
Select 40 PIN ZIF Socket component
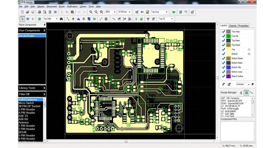pos(29,106)
